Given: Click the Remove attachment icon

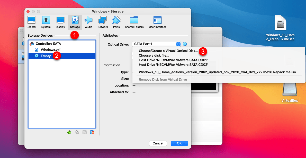Looking at the screenshot, I should (92, 132).
